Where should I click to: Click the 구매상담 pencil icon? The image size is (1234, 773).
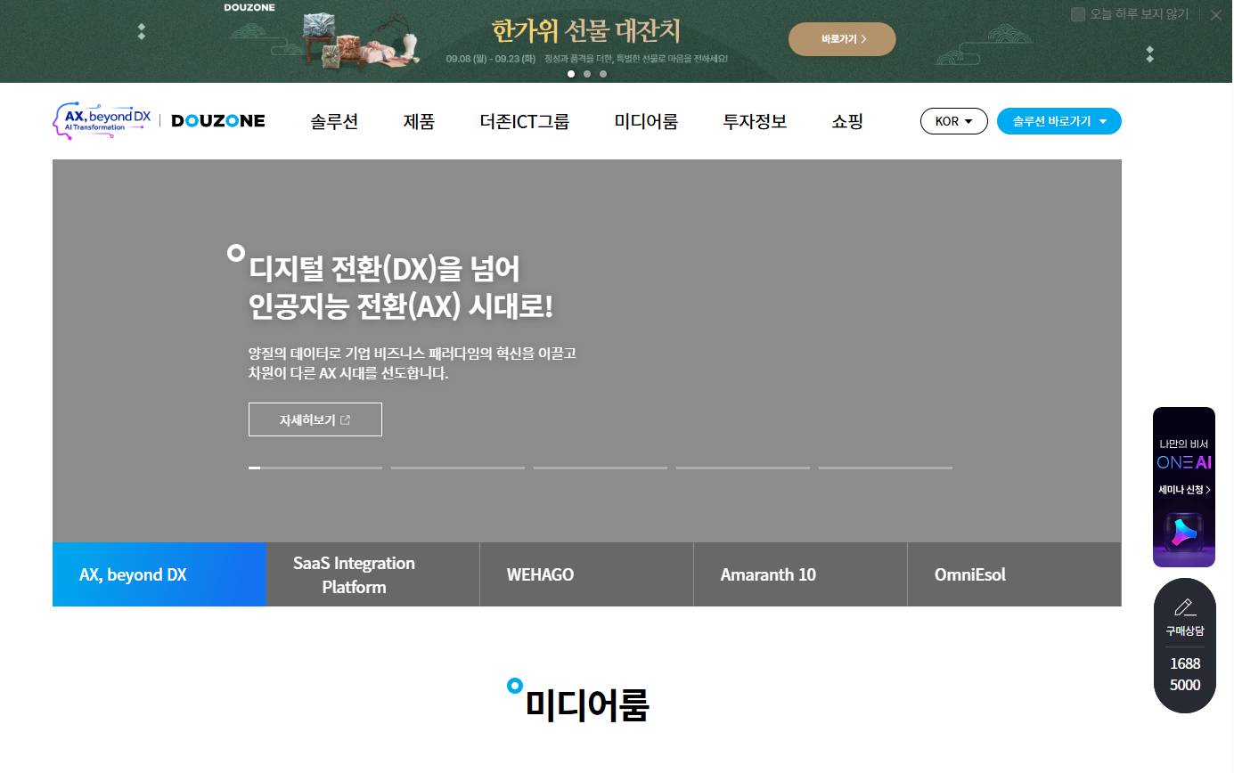(x=1184, y=607)
